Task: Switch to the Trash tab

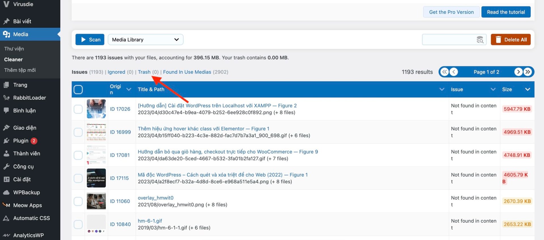Action: point(144,72)
